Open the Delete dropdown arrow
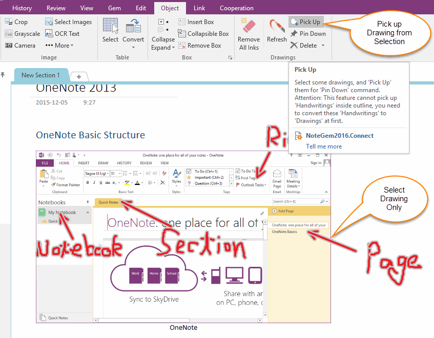The height and width of the screenshot is (338, 434). point(323,46)
